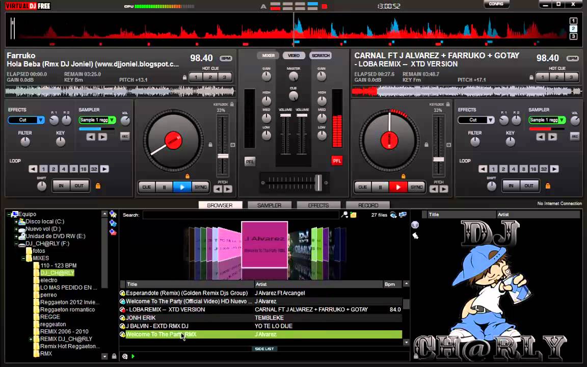Click the right deck loop OUT button

[x=529, y=186]
